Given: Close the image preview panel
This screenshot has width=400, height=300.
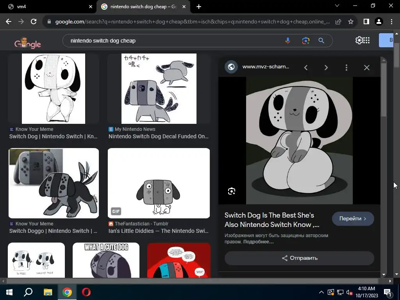Looking at the screenshot, I should click(366, 68).
